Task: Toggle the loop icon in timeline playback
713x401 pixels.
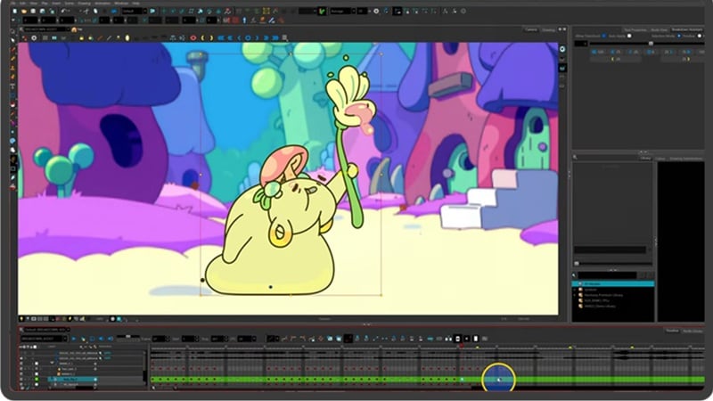Action: point(92,339)
